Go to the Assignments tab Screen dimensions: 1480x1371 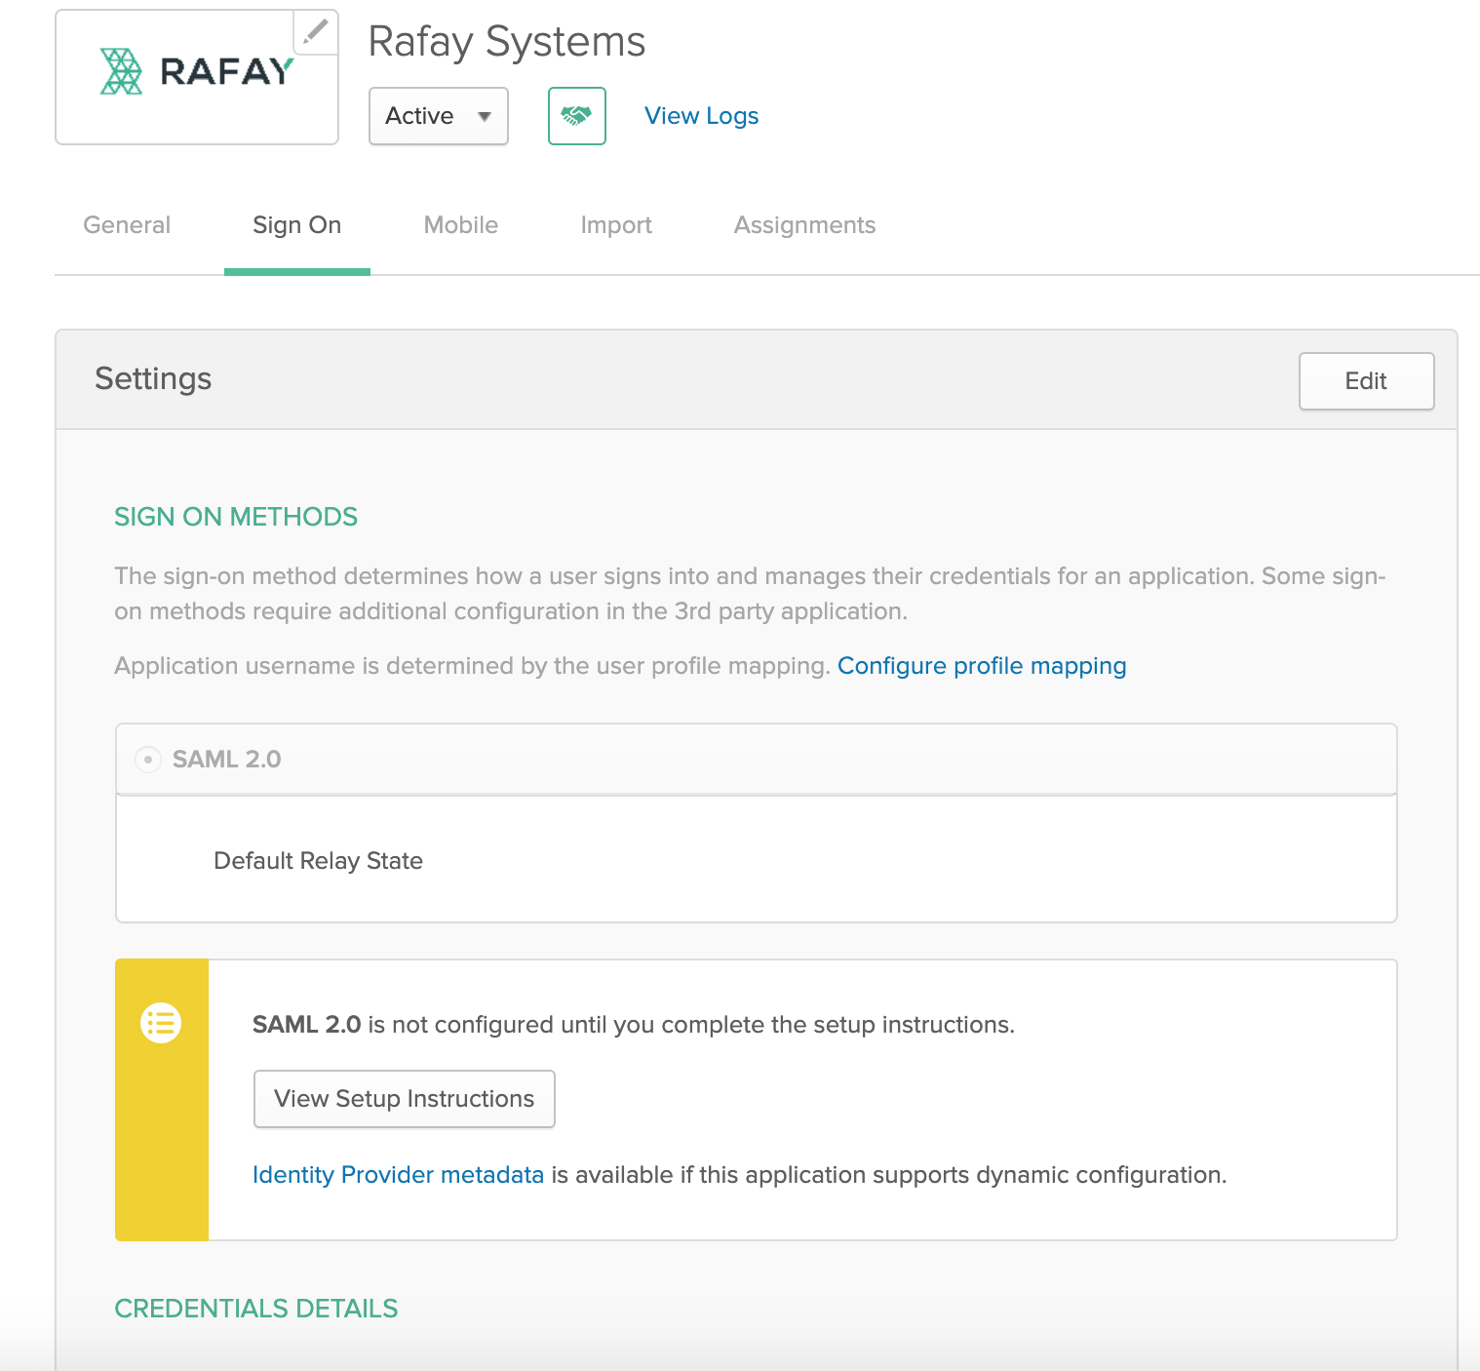point(805,225)
